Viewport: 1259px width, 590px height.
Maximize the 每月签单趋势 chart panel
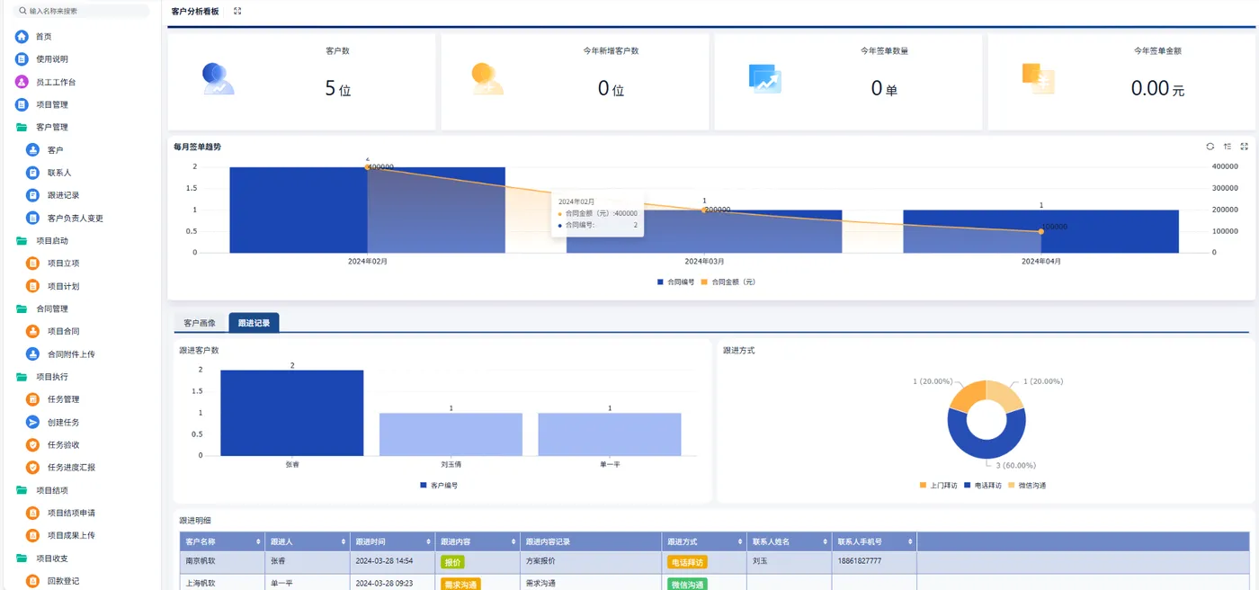1245,147
